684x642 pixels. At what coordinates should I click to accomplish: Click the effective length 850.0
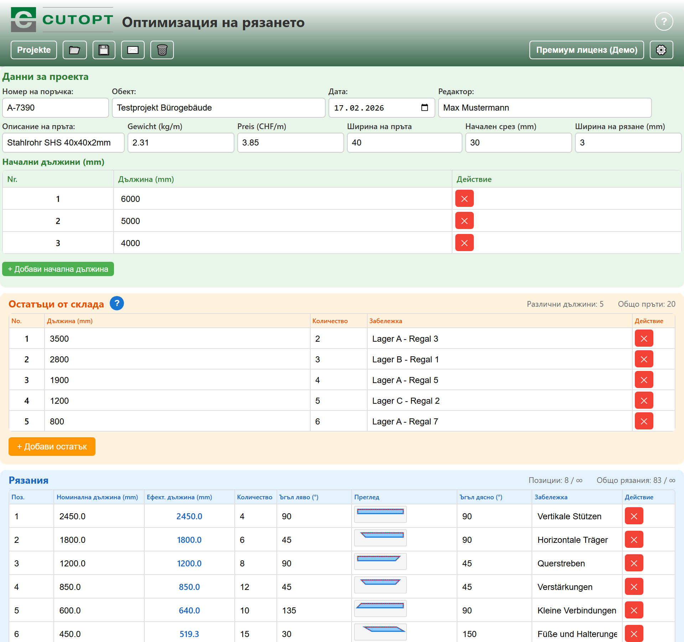click(189, 587)
